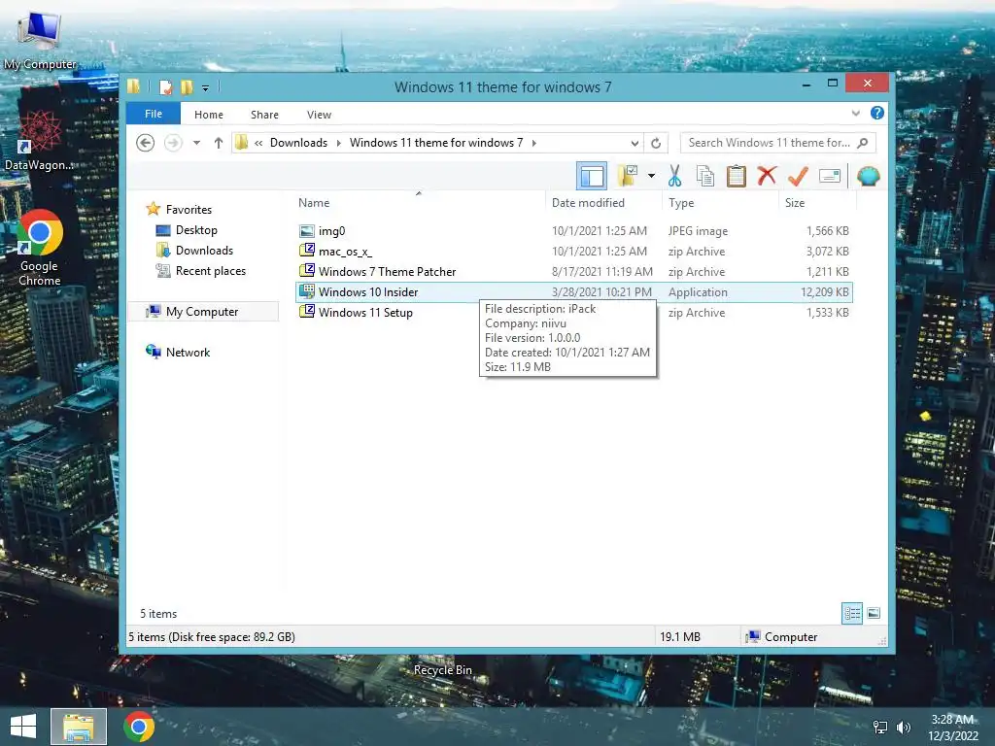Toggle the preview pane toolbar button
Screen dimensions: 995x746
(592, 176)
